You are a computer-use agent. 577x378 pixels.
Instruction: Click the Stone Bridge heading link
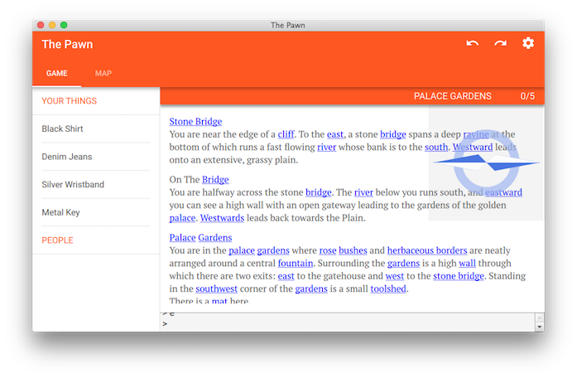(195, 121)
